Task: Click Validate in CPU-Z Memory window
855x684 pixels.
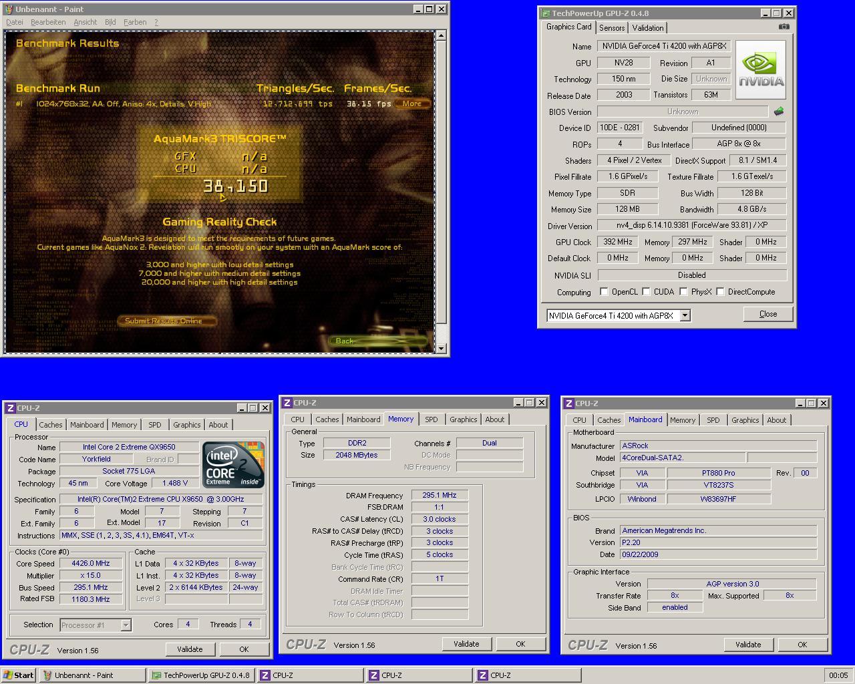Action: tap(466, 644)
